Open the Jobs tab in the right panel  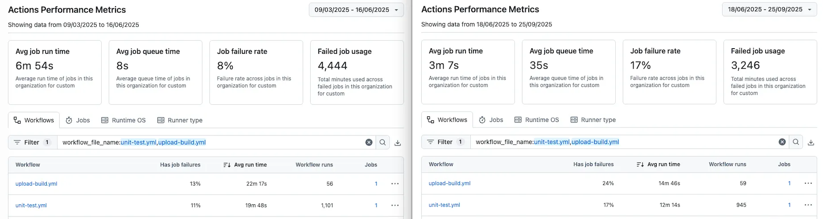tap(491, 120)
